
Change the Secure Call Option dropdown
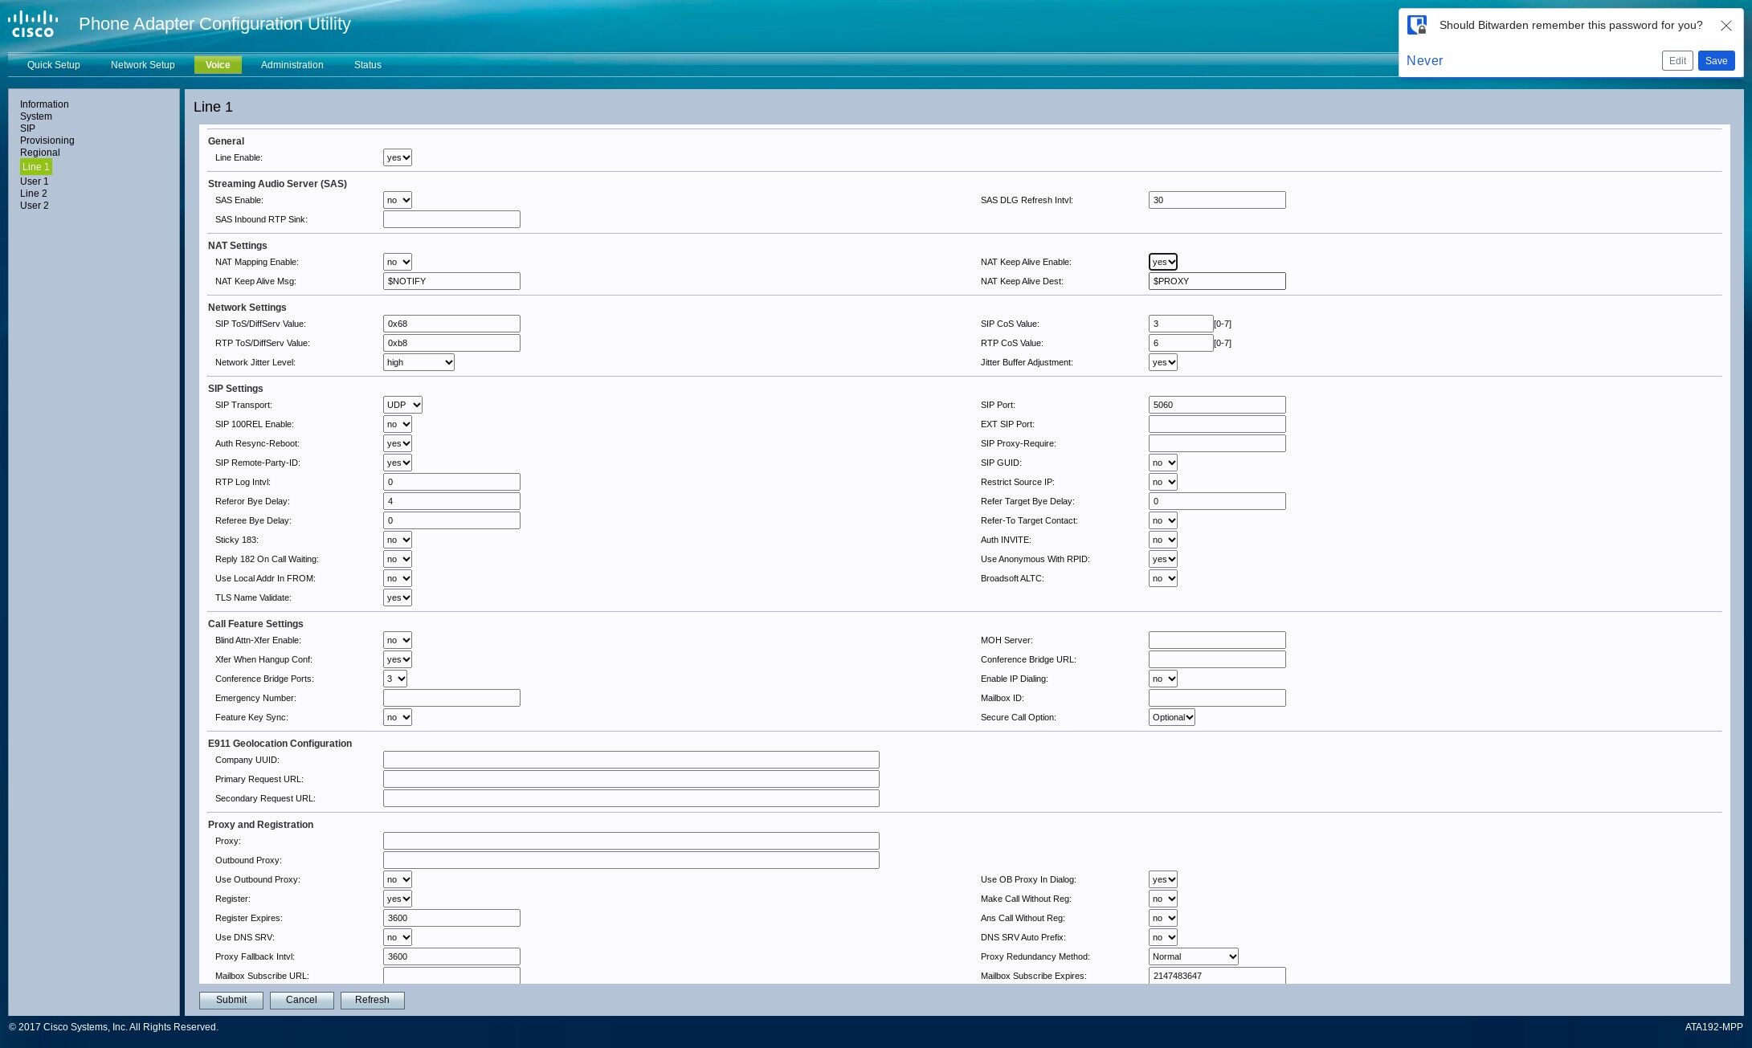1171,718
